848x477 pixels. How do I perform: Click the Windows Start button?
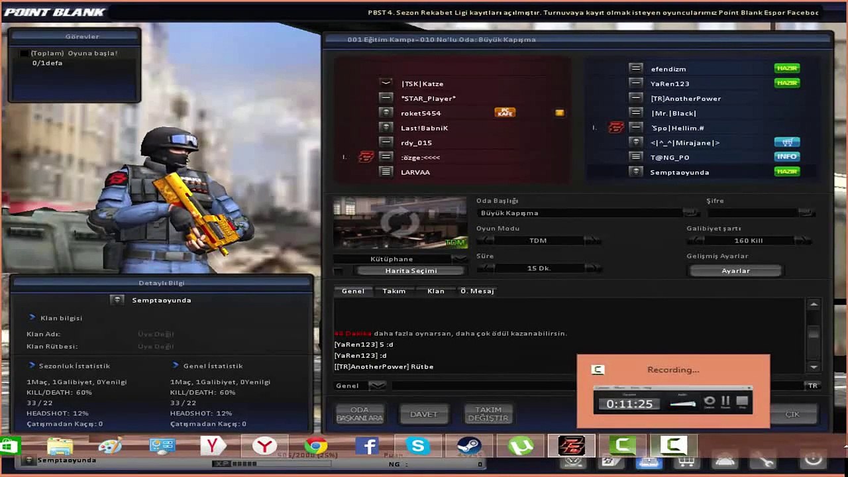10,446
